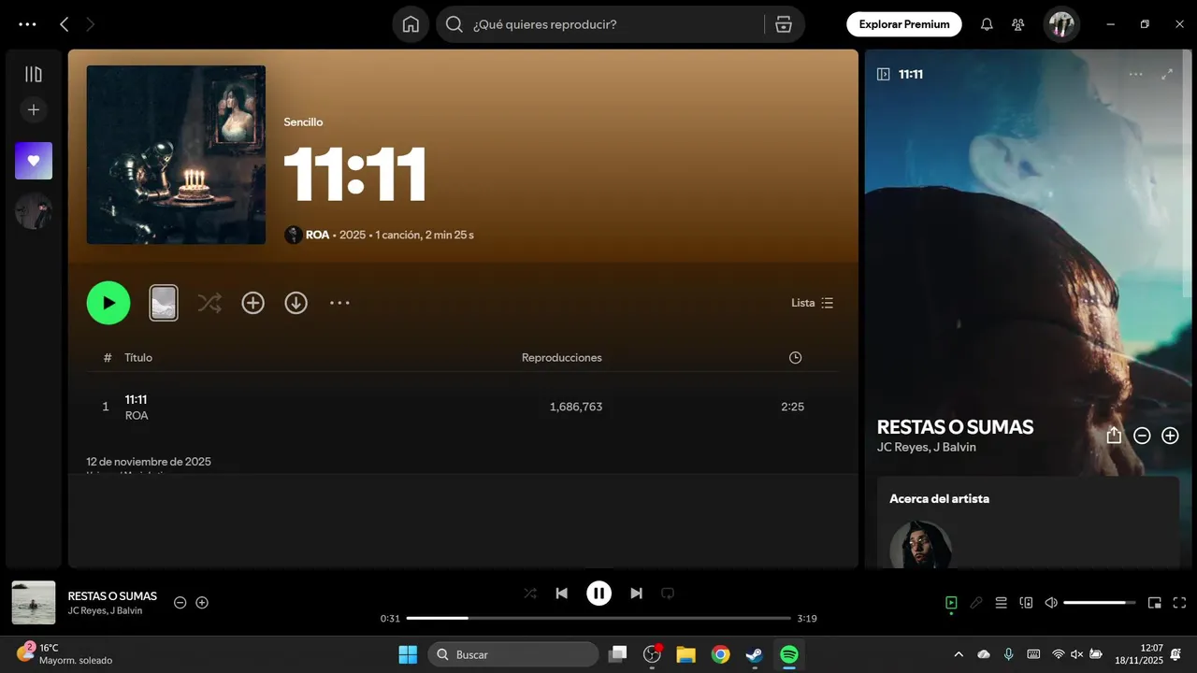Viewport: 1197px width, 673px height.
Task: Open the three-dots app menu
Action: pos(27,24)
